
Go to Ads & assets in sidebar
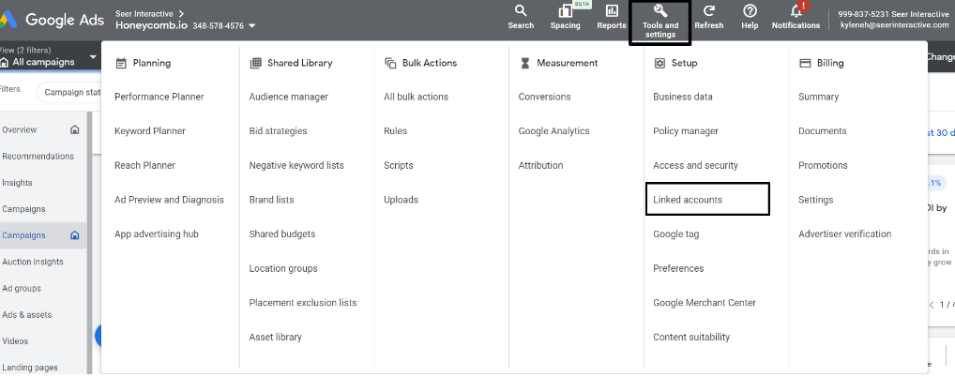(x=27, y=315)
